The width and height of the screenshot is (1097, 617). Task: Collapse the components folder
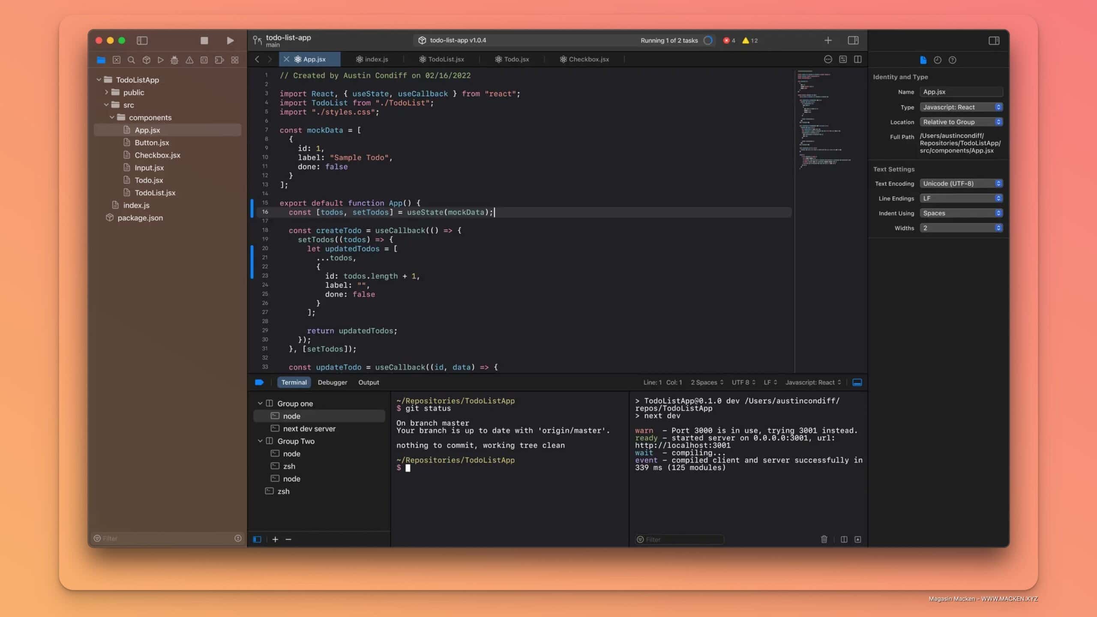tap(112, 117)
